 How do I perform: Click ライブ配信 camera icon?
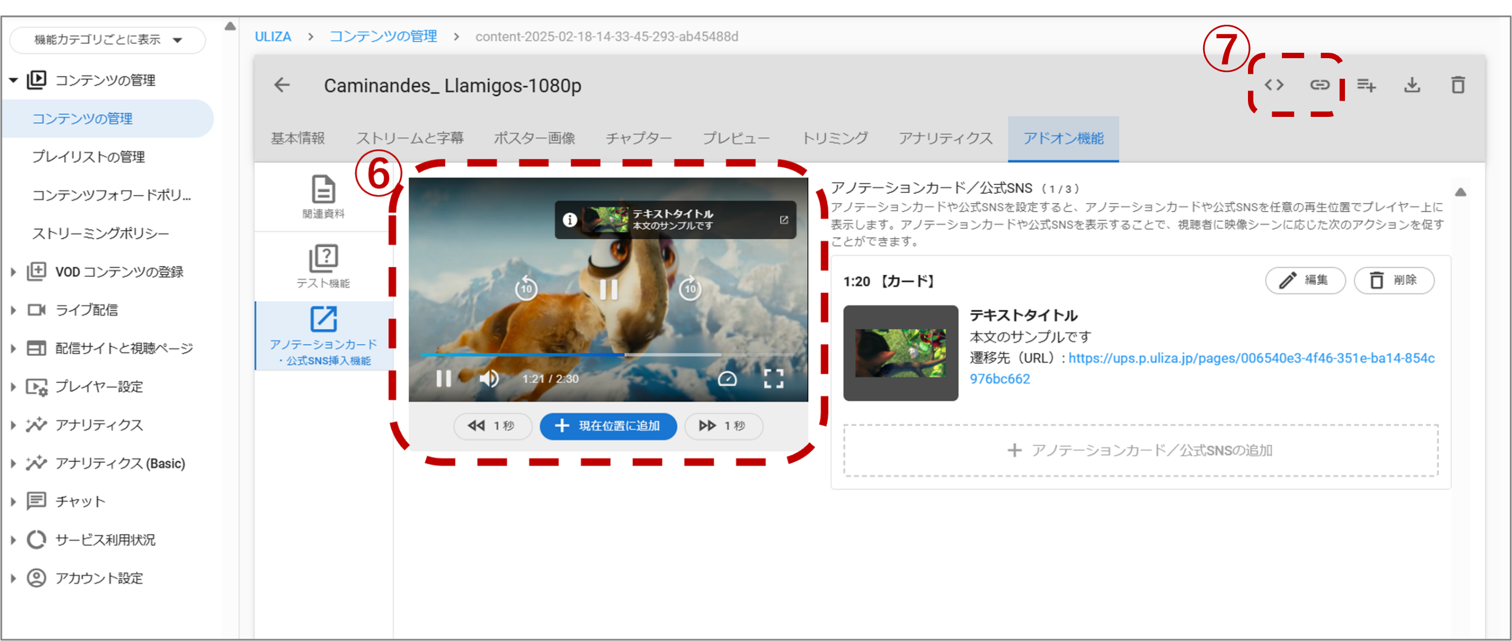[x=37, y=310]
